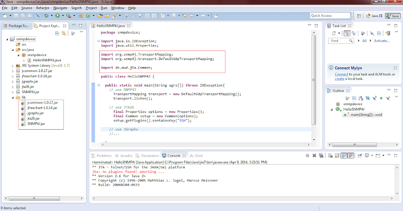Open the Run button dropdown arrow
The width and height of the screenshot is (403, 211).
[63, 15]
